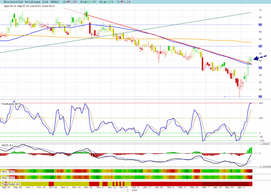Click the Feb 17 date label

[x=182, y=187]
